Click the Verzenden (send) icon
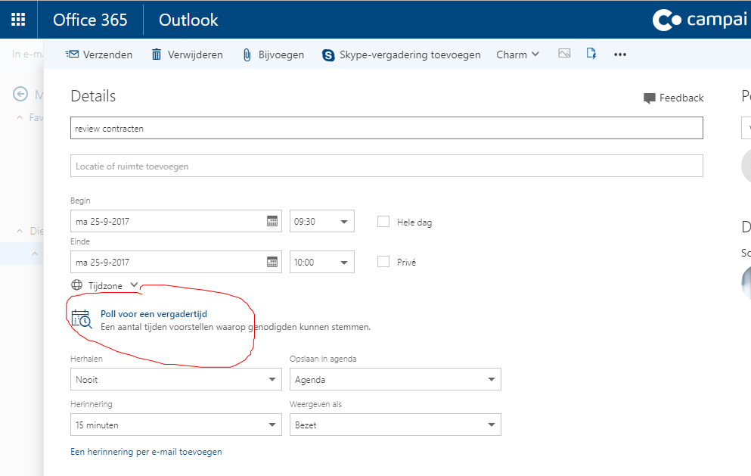This screenshot has width=751, height=476. point(71,54)
